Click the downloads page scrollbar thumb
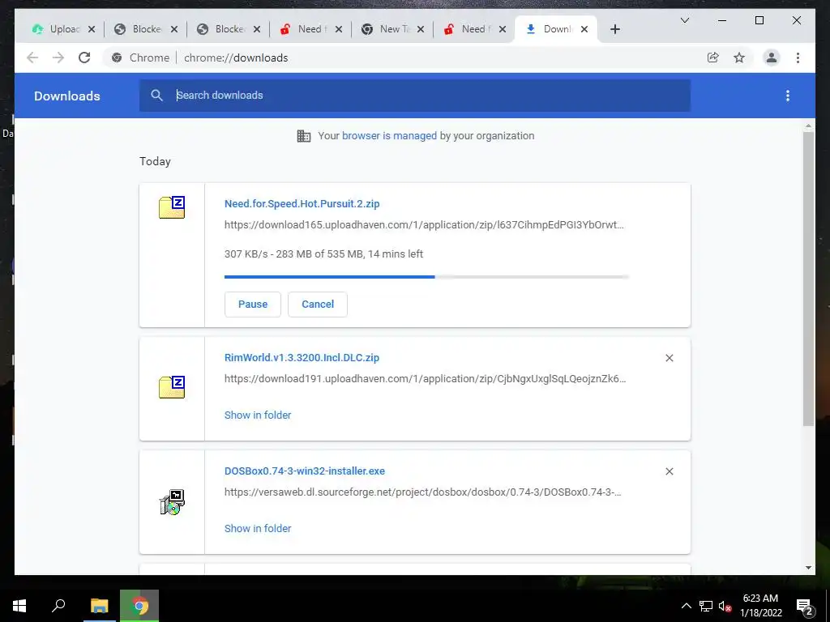 pos(808,279)
